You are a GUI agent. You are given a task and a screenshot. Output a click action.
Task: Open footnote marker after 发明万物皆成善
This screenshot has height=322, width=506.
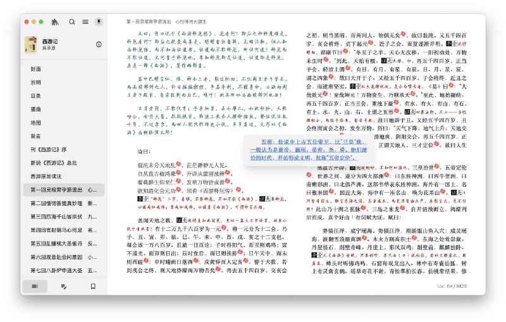point(228,181)
